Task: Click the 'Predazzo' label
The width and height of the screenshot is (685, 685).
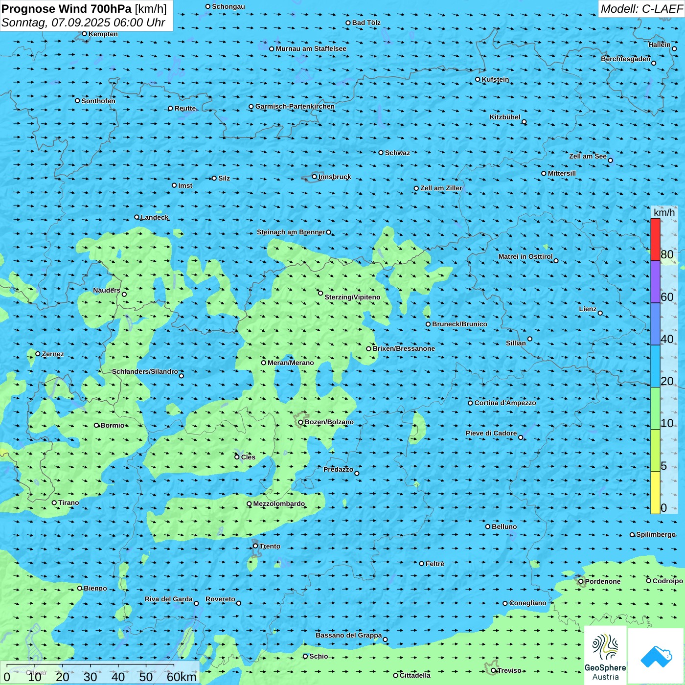Action: pos(338,469)
